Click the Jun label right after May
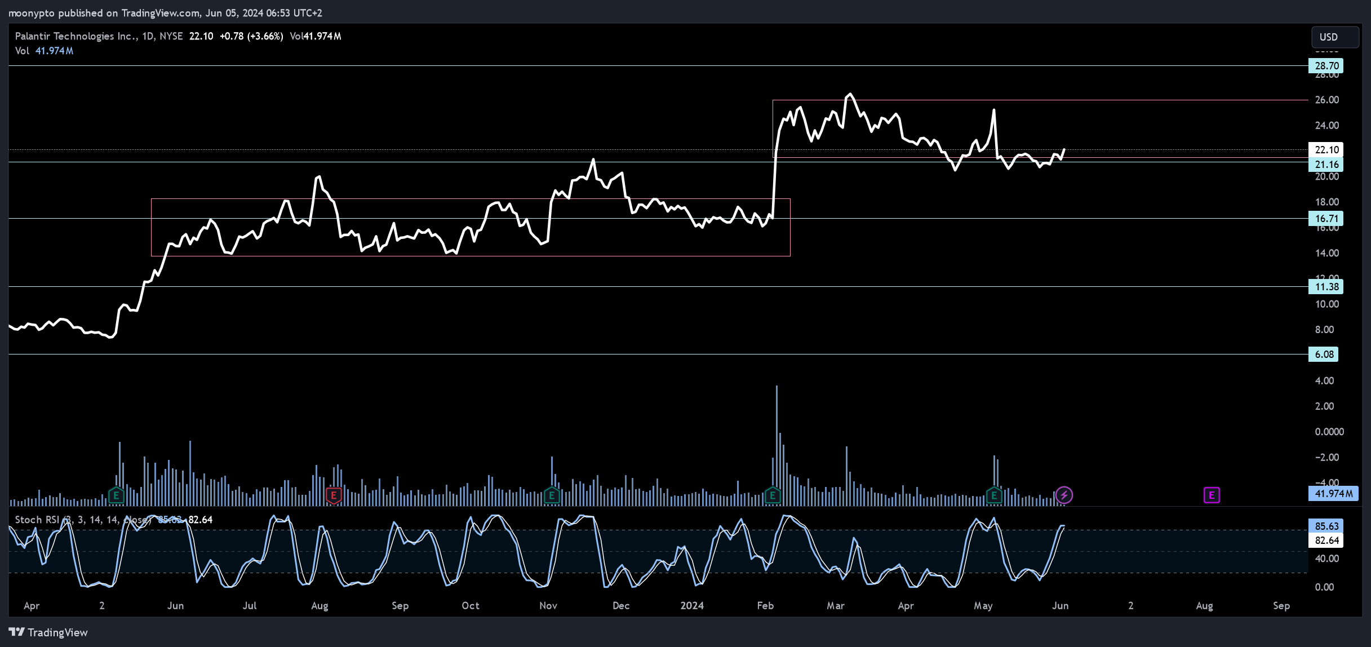Viewport: 1371px width, 647px height. (1061, 606)
